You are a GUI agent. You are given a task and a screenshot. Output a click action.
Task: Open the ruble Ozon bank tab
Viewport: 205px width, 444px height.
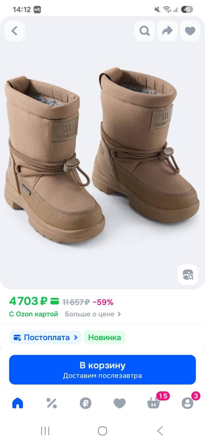(x=85, y=403)
